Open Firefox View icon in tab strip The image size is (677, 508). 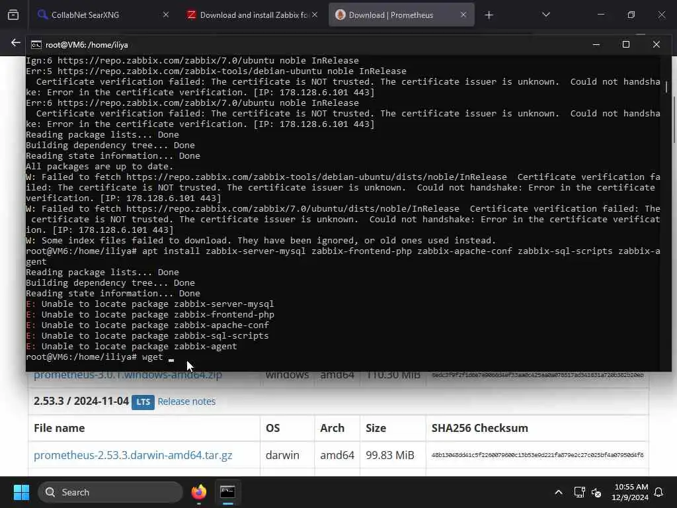(x=13, y=15)
